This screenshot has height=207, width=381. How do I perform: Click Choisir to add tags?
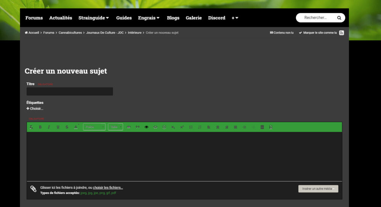tap(35, 108)
